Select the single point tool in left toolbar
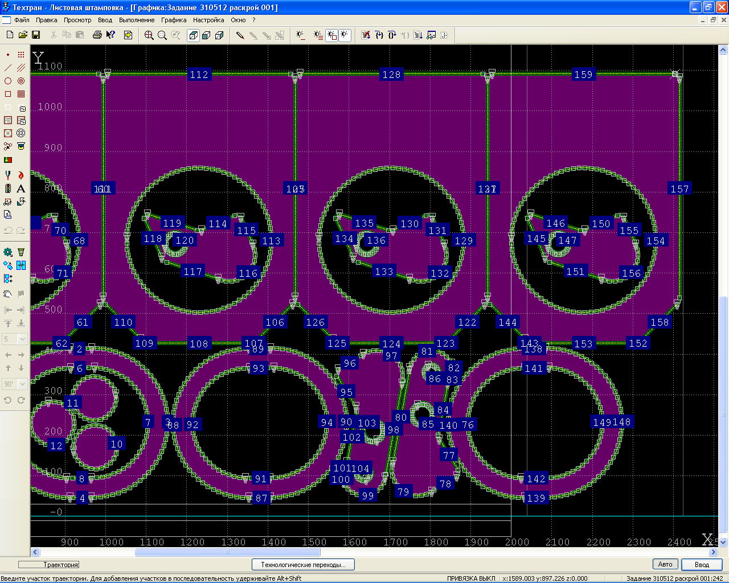The height and width of the screenshot is (583, 729). [8, 55]
